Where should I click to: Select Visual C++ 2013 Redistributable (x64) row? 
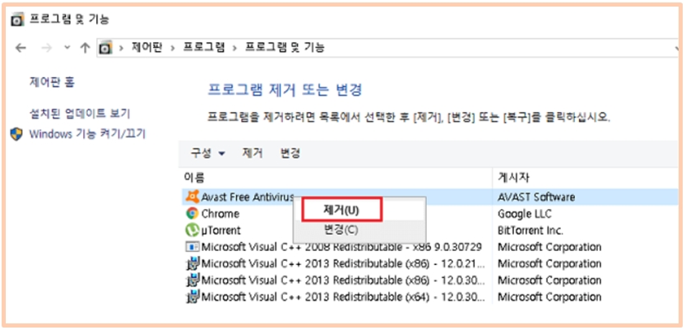pos(429,297)
